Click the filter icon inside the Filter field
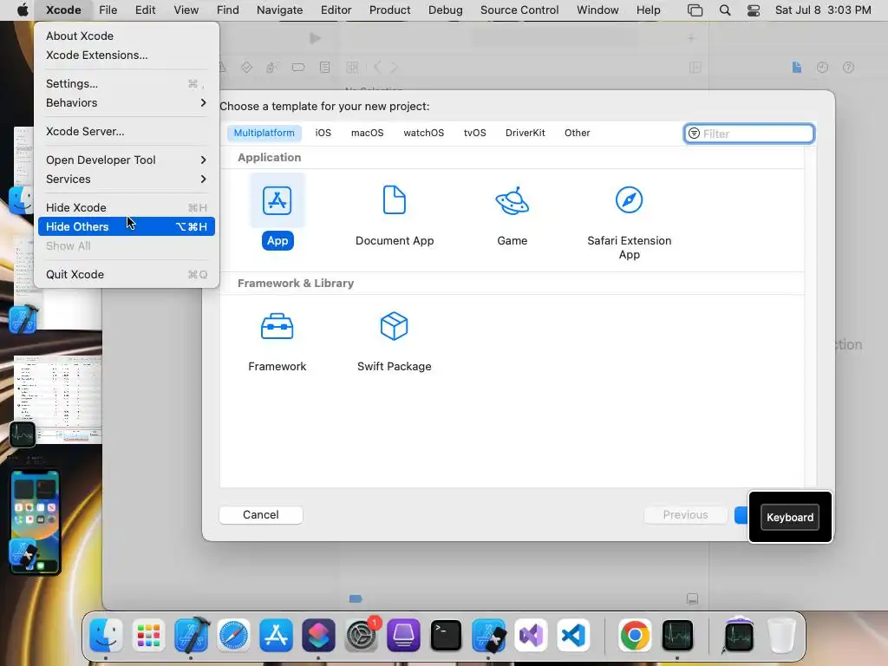Screen dimensions: 888x666 pyautogui.click(x=694, y=134)
